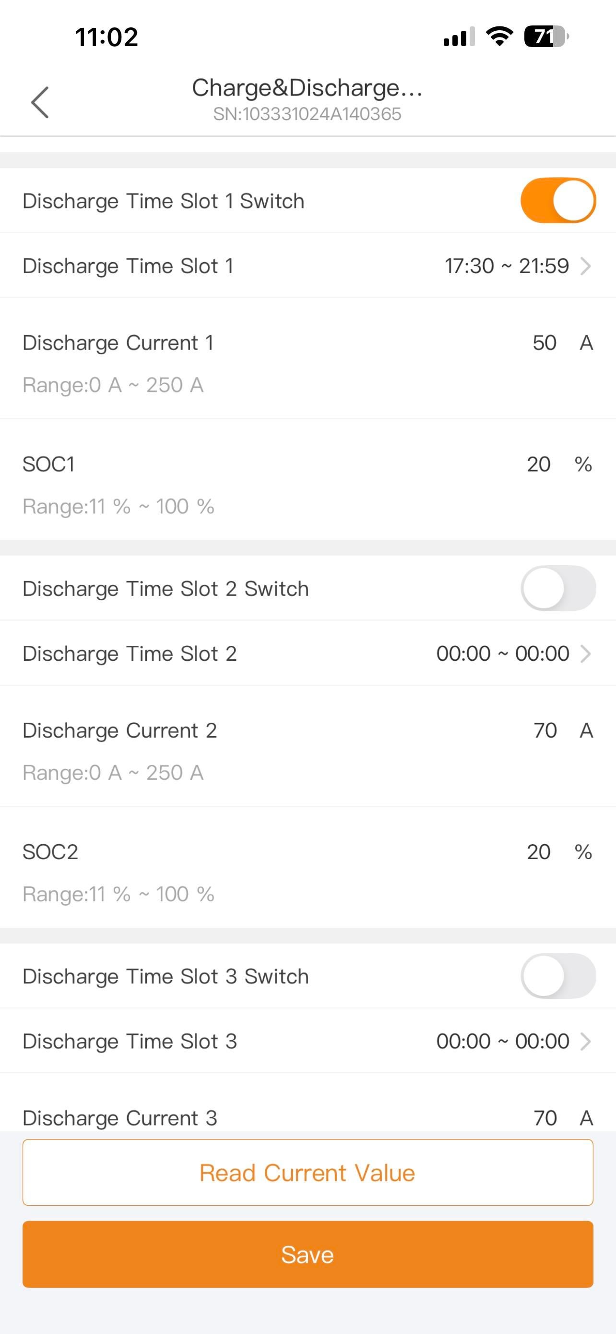Screen dimensions: 616x1334
Task: Enable Discharge Time Slot 3 Switch
Action: (x=557, y=976)
